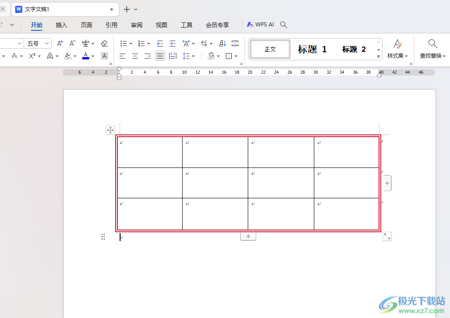Launch WPS AI assistant
Image resolution: width=450 pixels, height=318 pixels.
(x=260, y=25)
